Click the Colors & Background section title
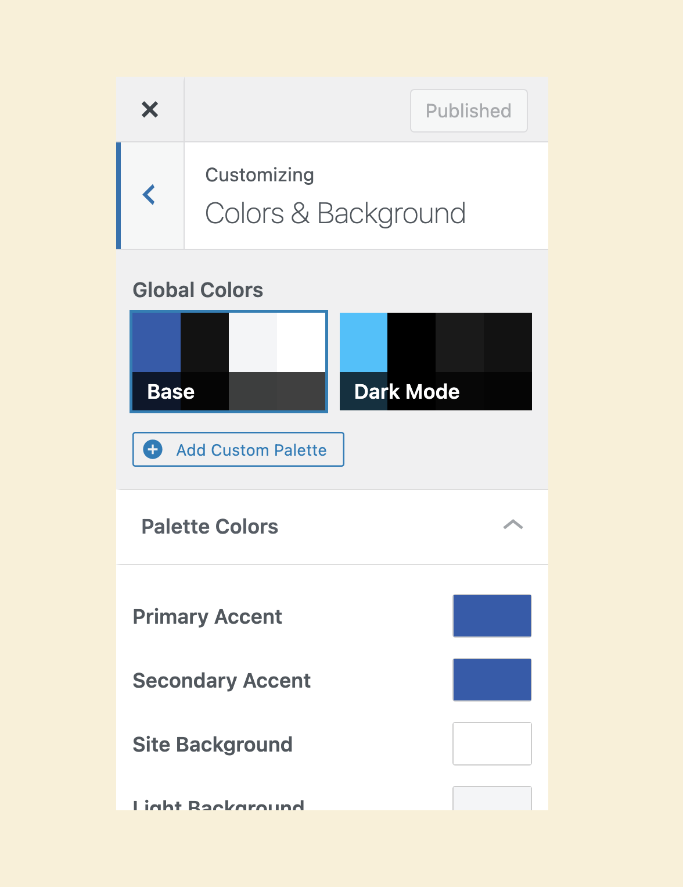 pos(335,213)
